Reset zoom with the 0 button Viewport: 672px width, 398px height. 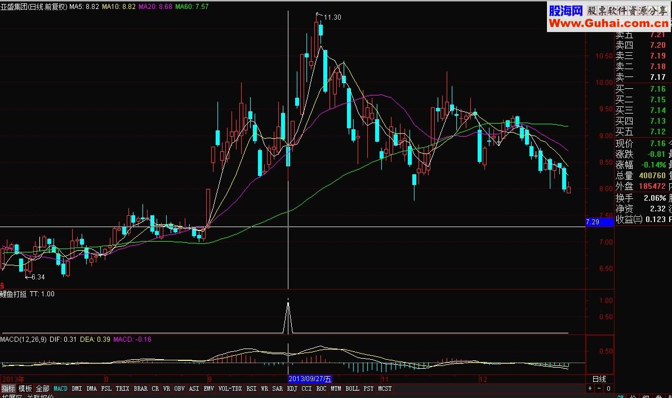pyautogui.click(x=608, y=388)
